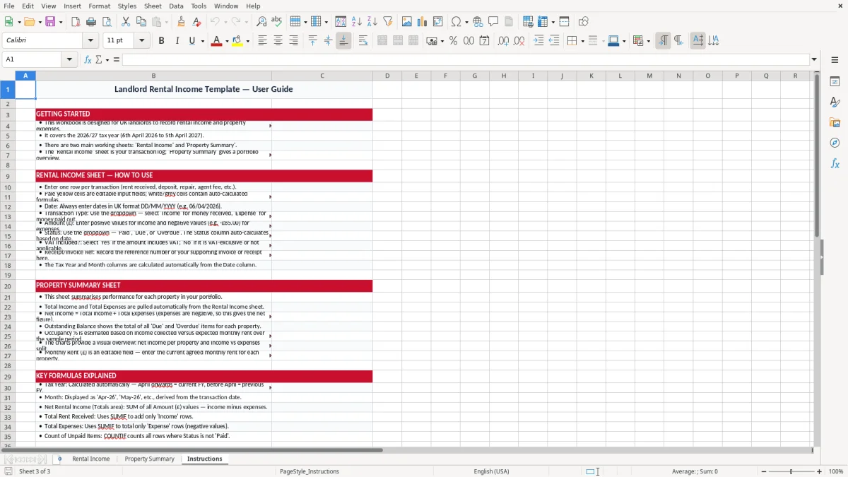Open the Styles menu
The width and height of the screenshot is (848, 477).
[x=127, y=6]
